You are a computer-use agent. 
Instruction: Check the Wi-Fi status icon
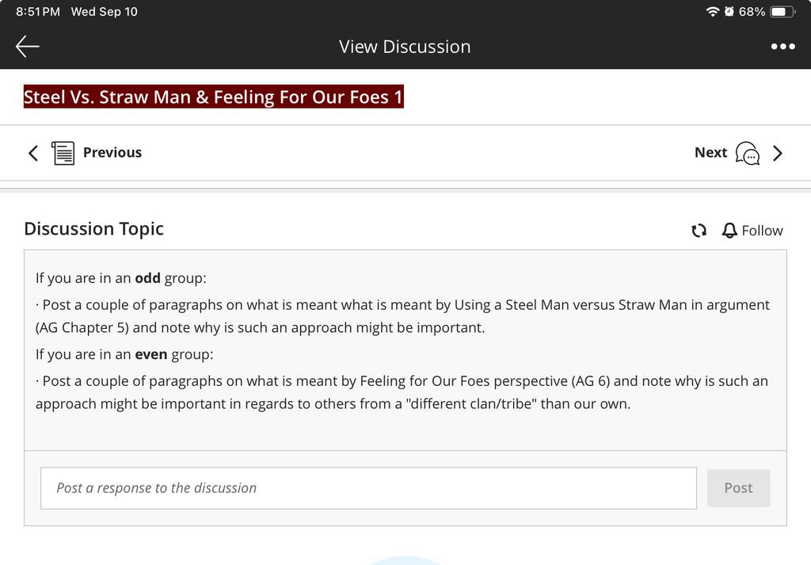pyautogui.click(x=713, y=11)
